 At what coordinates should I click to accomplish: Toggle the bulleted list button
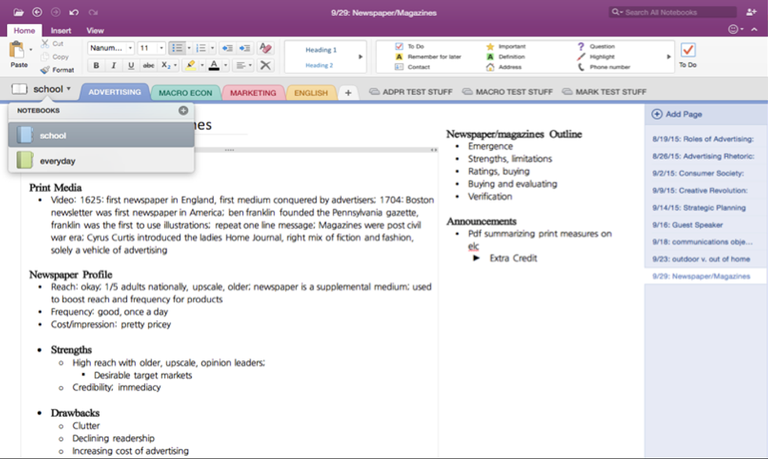pyautogui.click(x=176, y=48)
